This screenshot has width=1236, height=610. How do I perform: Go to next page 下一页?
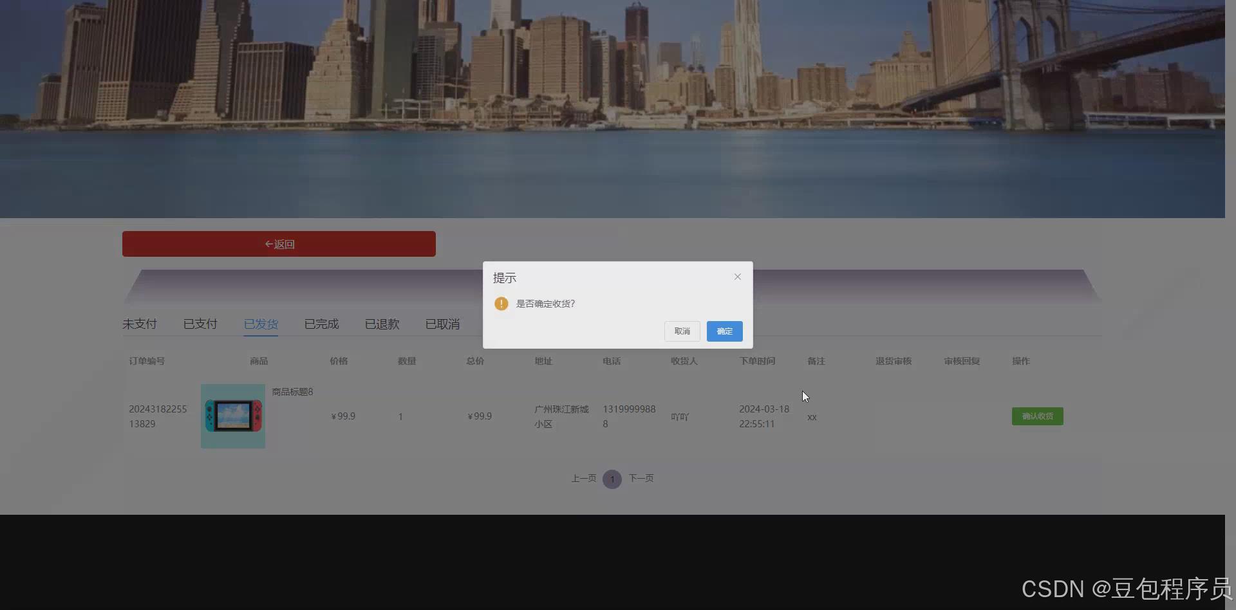[641, 478]
